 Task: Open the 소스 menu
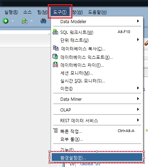click(27, 12)
